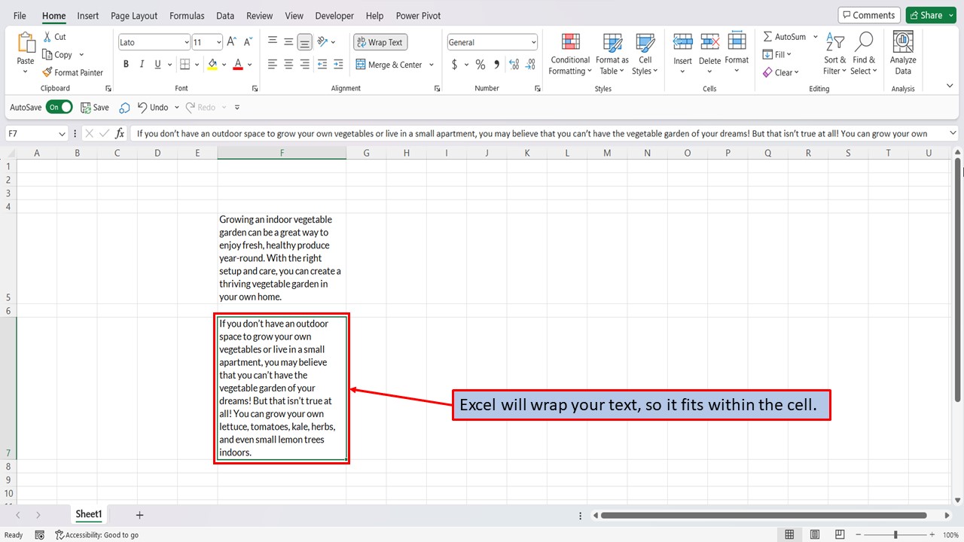Open the Fill Color dropdown arrow

(x=224, y=64)
